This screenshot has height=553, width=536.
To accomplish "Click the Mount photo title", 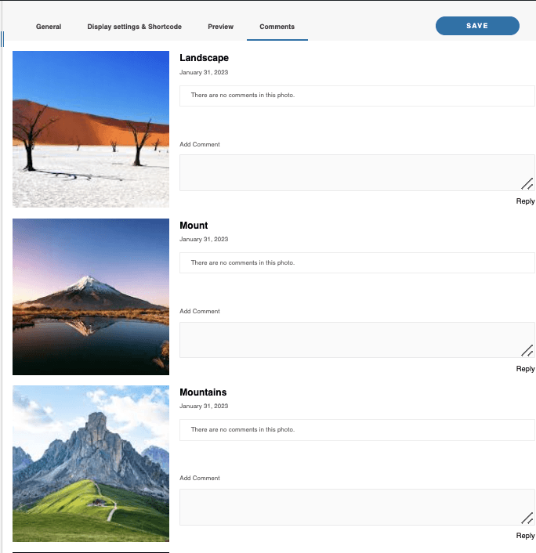I will 194,226.
